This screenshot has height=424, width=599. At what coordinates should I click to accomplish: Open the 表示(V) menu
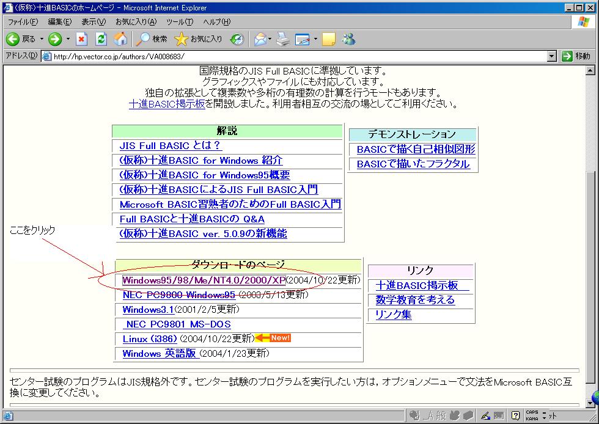[94, 22]
